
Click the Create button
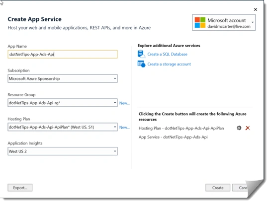[218, 188]
